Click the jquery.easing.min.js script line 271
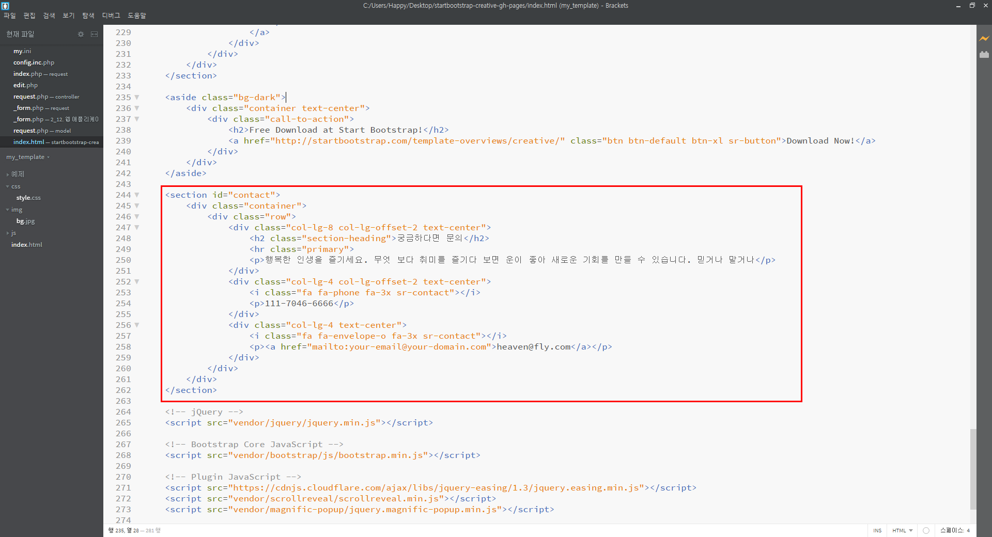 [431, 488]
